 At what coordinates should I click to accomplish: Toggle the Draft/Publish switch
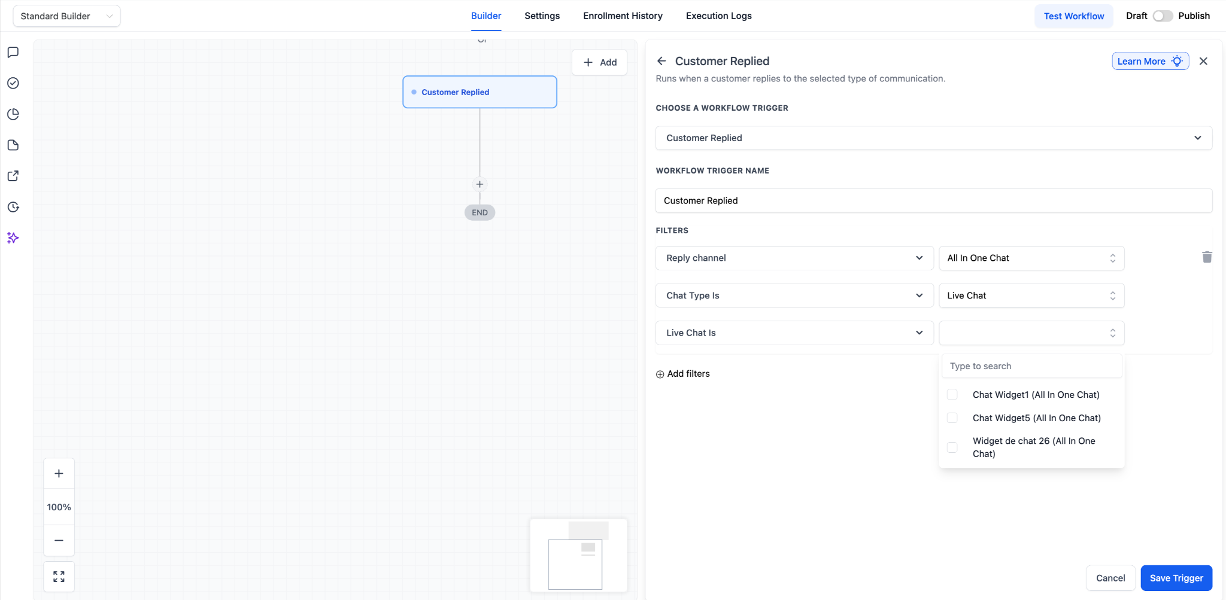pyautogui.click(x=1163, y=16)
